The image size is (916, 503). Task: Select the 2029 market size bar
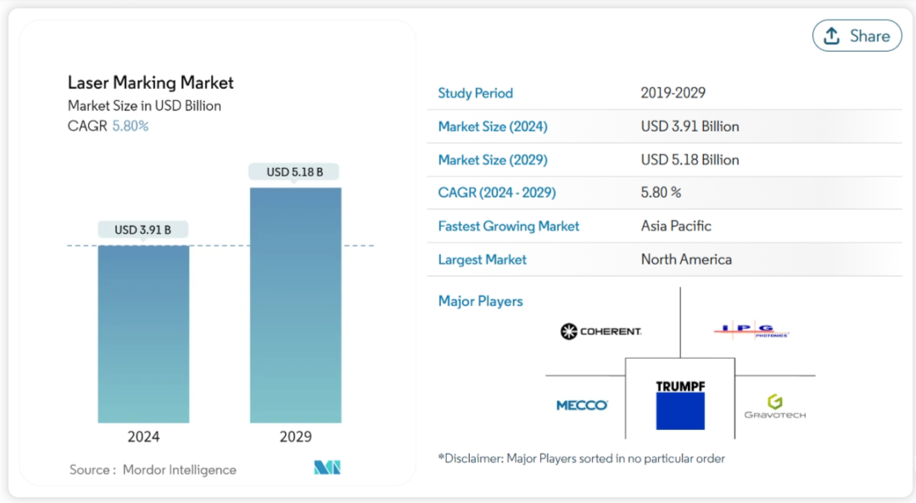click(x=296, y=305)
